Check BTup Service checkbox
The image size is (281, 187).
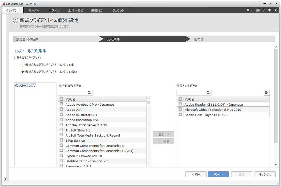click(x=61, y=140)
